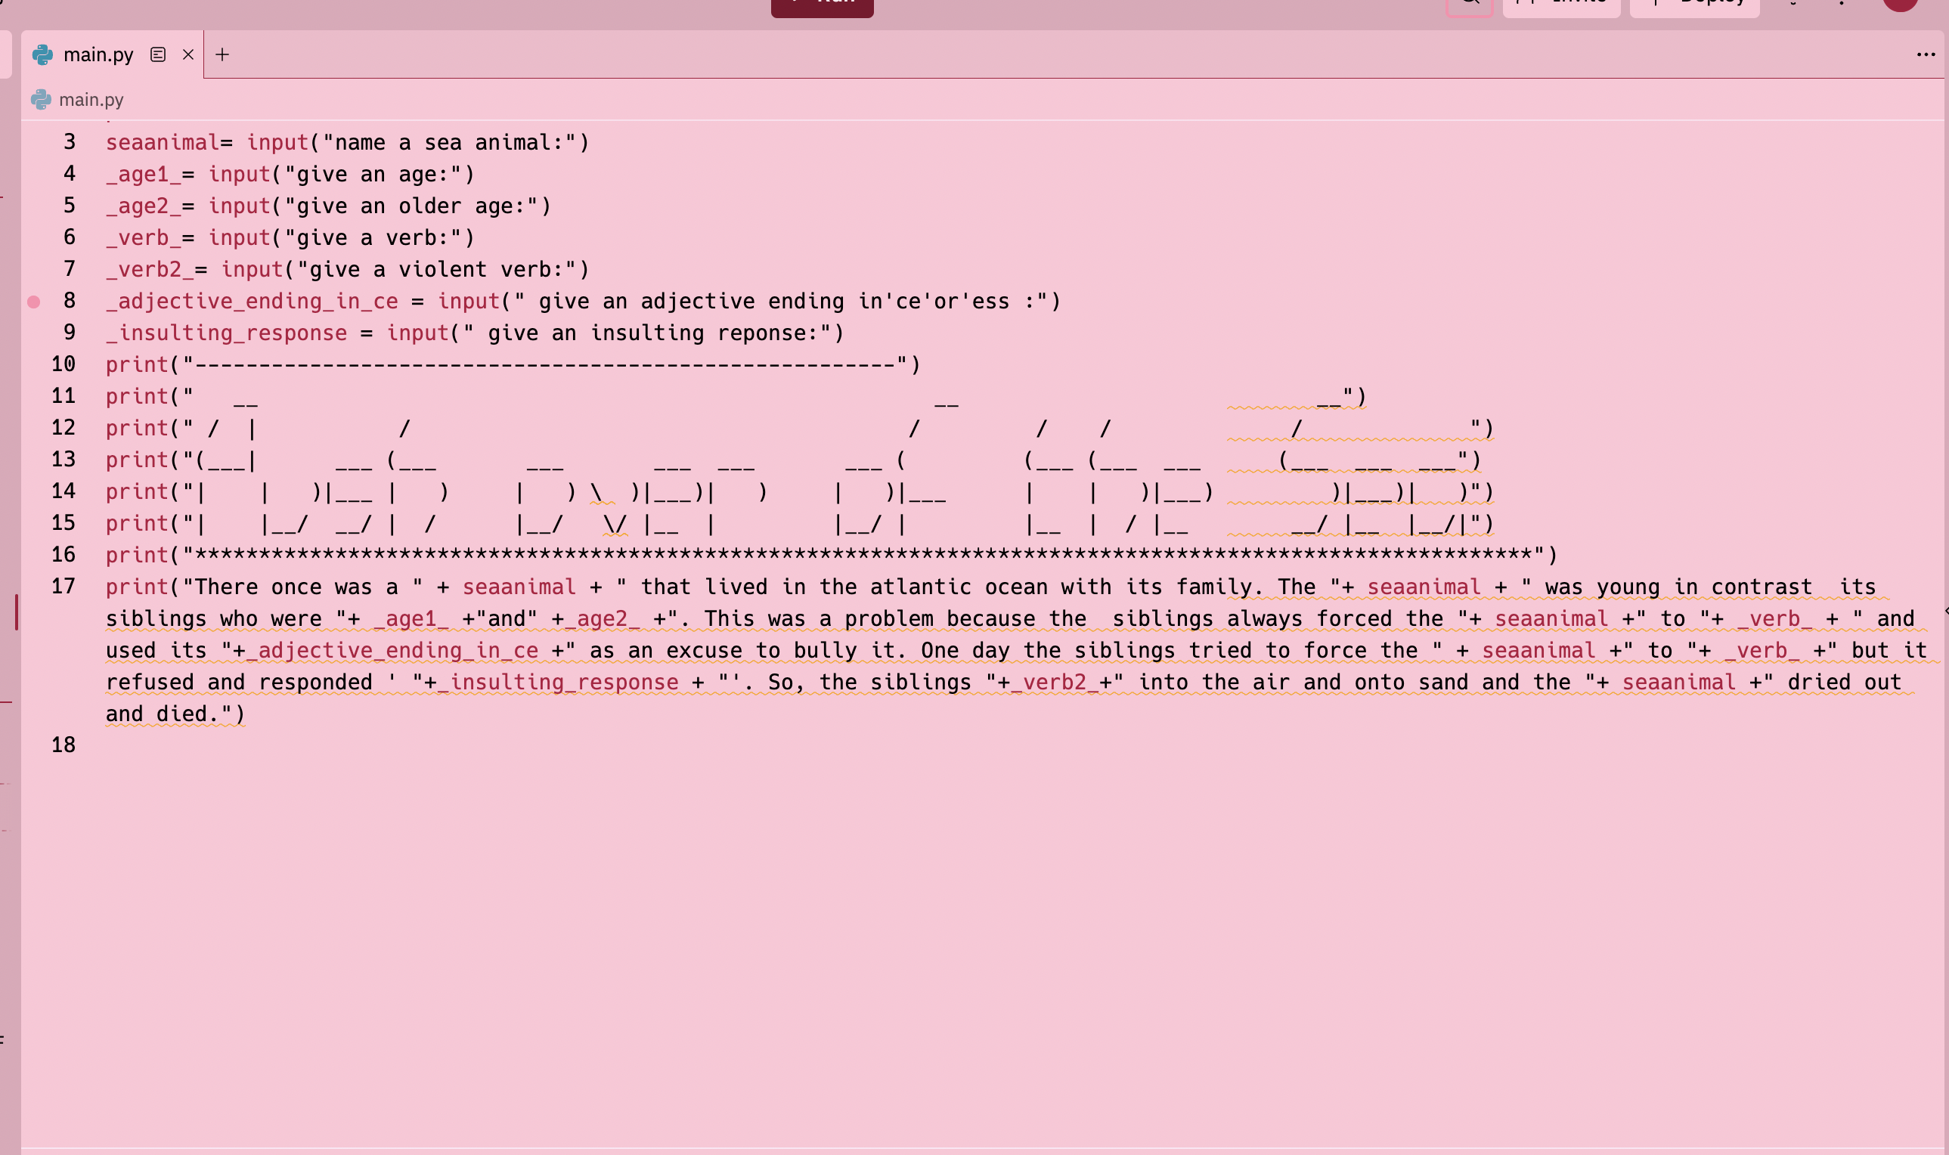Click _verb2_ in the story print statement
The image size is (1949, 1155).
pos(1055,683)
